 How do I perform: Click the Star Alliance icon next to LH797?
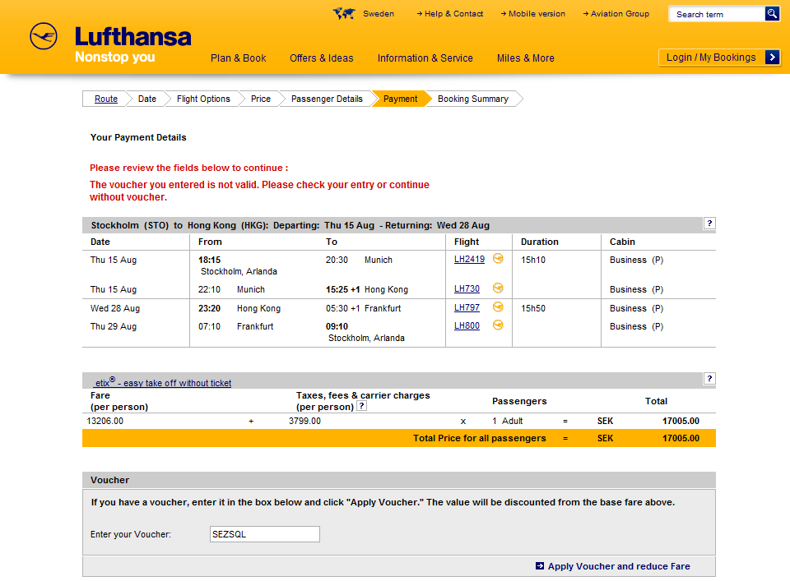498,307
